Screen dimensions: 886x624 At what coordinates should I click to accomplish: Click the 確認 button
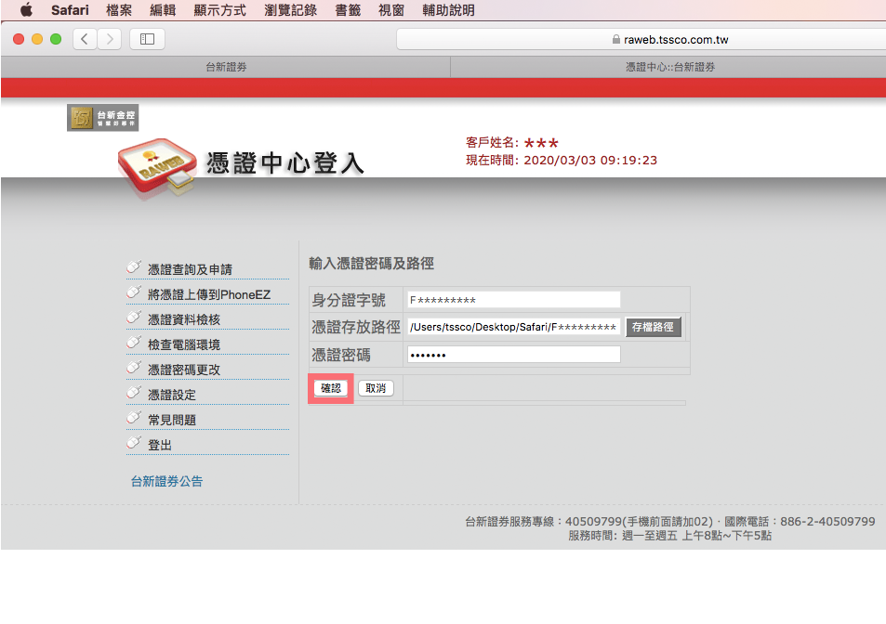tap(331, 388)
